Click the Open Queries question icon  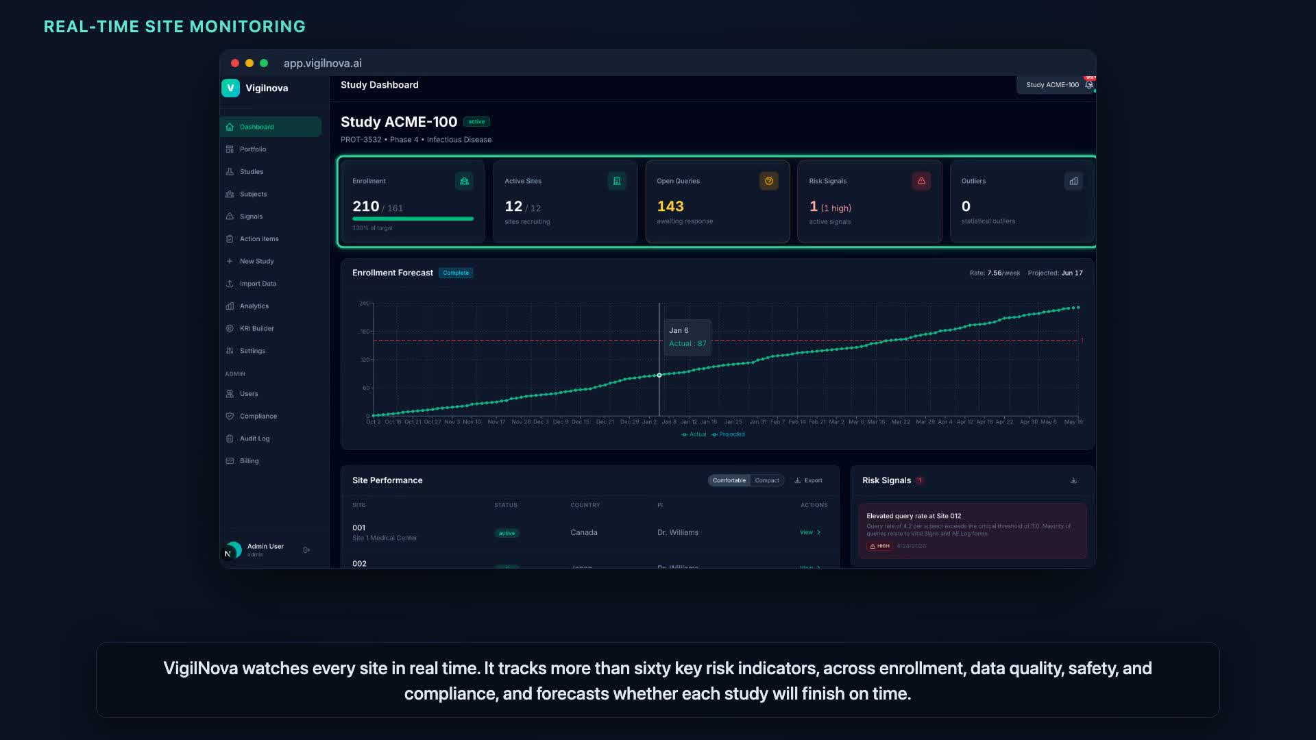[x=769, y=181]
